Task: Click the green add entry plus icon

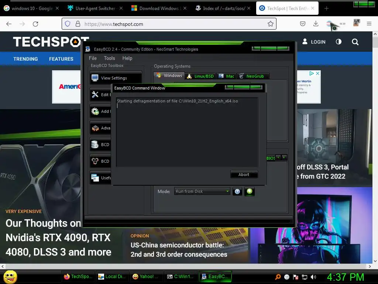Action: [x=250, y=191]
